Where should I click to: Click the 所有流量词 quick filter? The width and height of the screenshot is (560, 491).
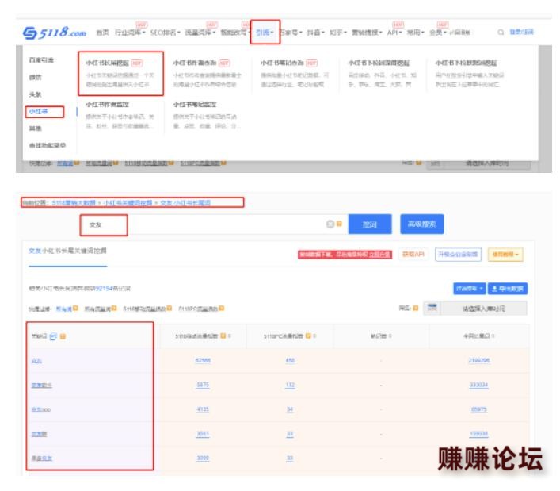[x=97, y=309]
